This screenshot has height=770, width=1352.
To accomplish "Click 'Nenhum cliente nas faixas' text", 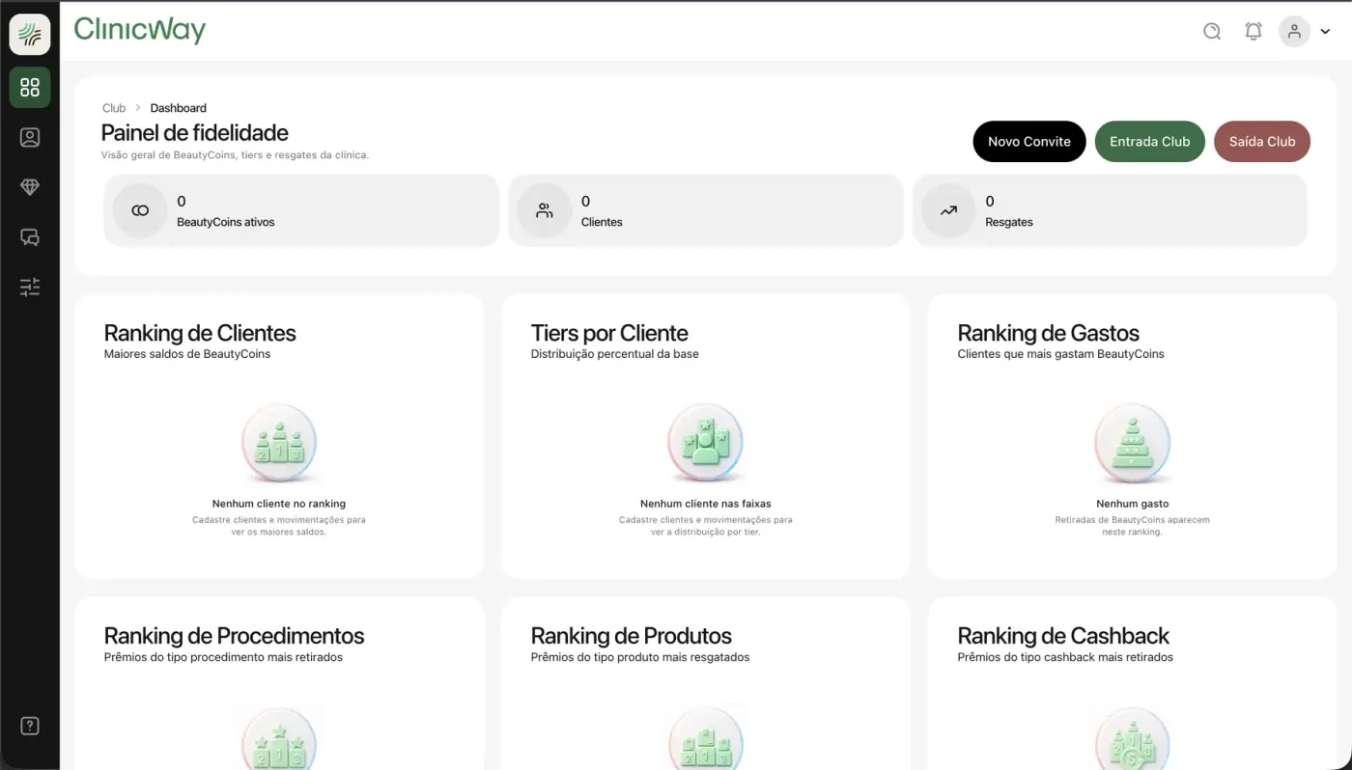I will coord(706,504).
